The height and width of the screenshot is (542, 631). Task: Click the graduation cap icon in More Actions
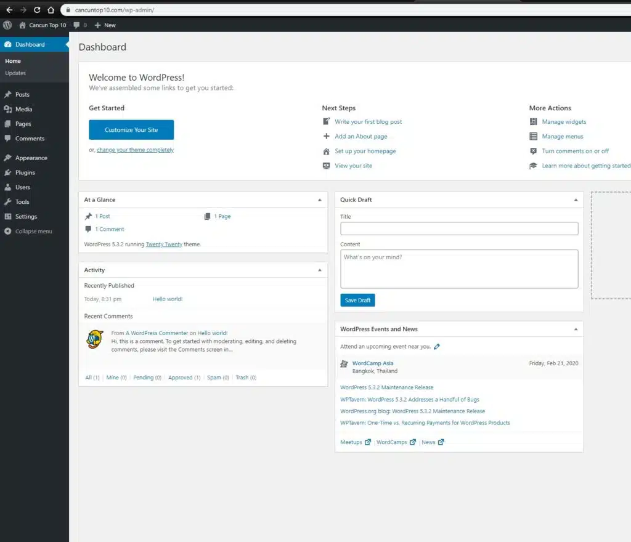(533, 166)
